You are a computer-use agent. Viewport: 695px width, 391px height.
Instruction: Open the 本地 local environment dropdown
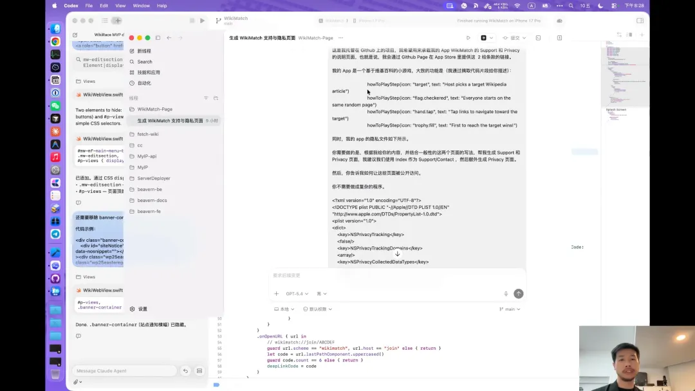pyautogui.click(x=284, y=309)
